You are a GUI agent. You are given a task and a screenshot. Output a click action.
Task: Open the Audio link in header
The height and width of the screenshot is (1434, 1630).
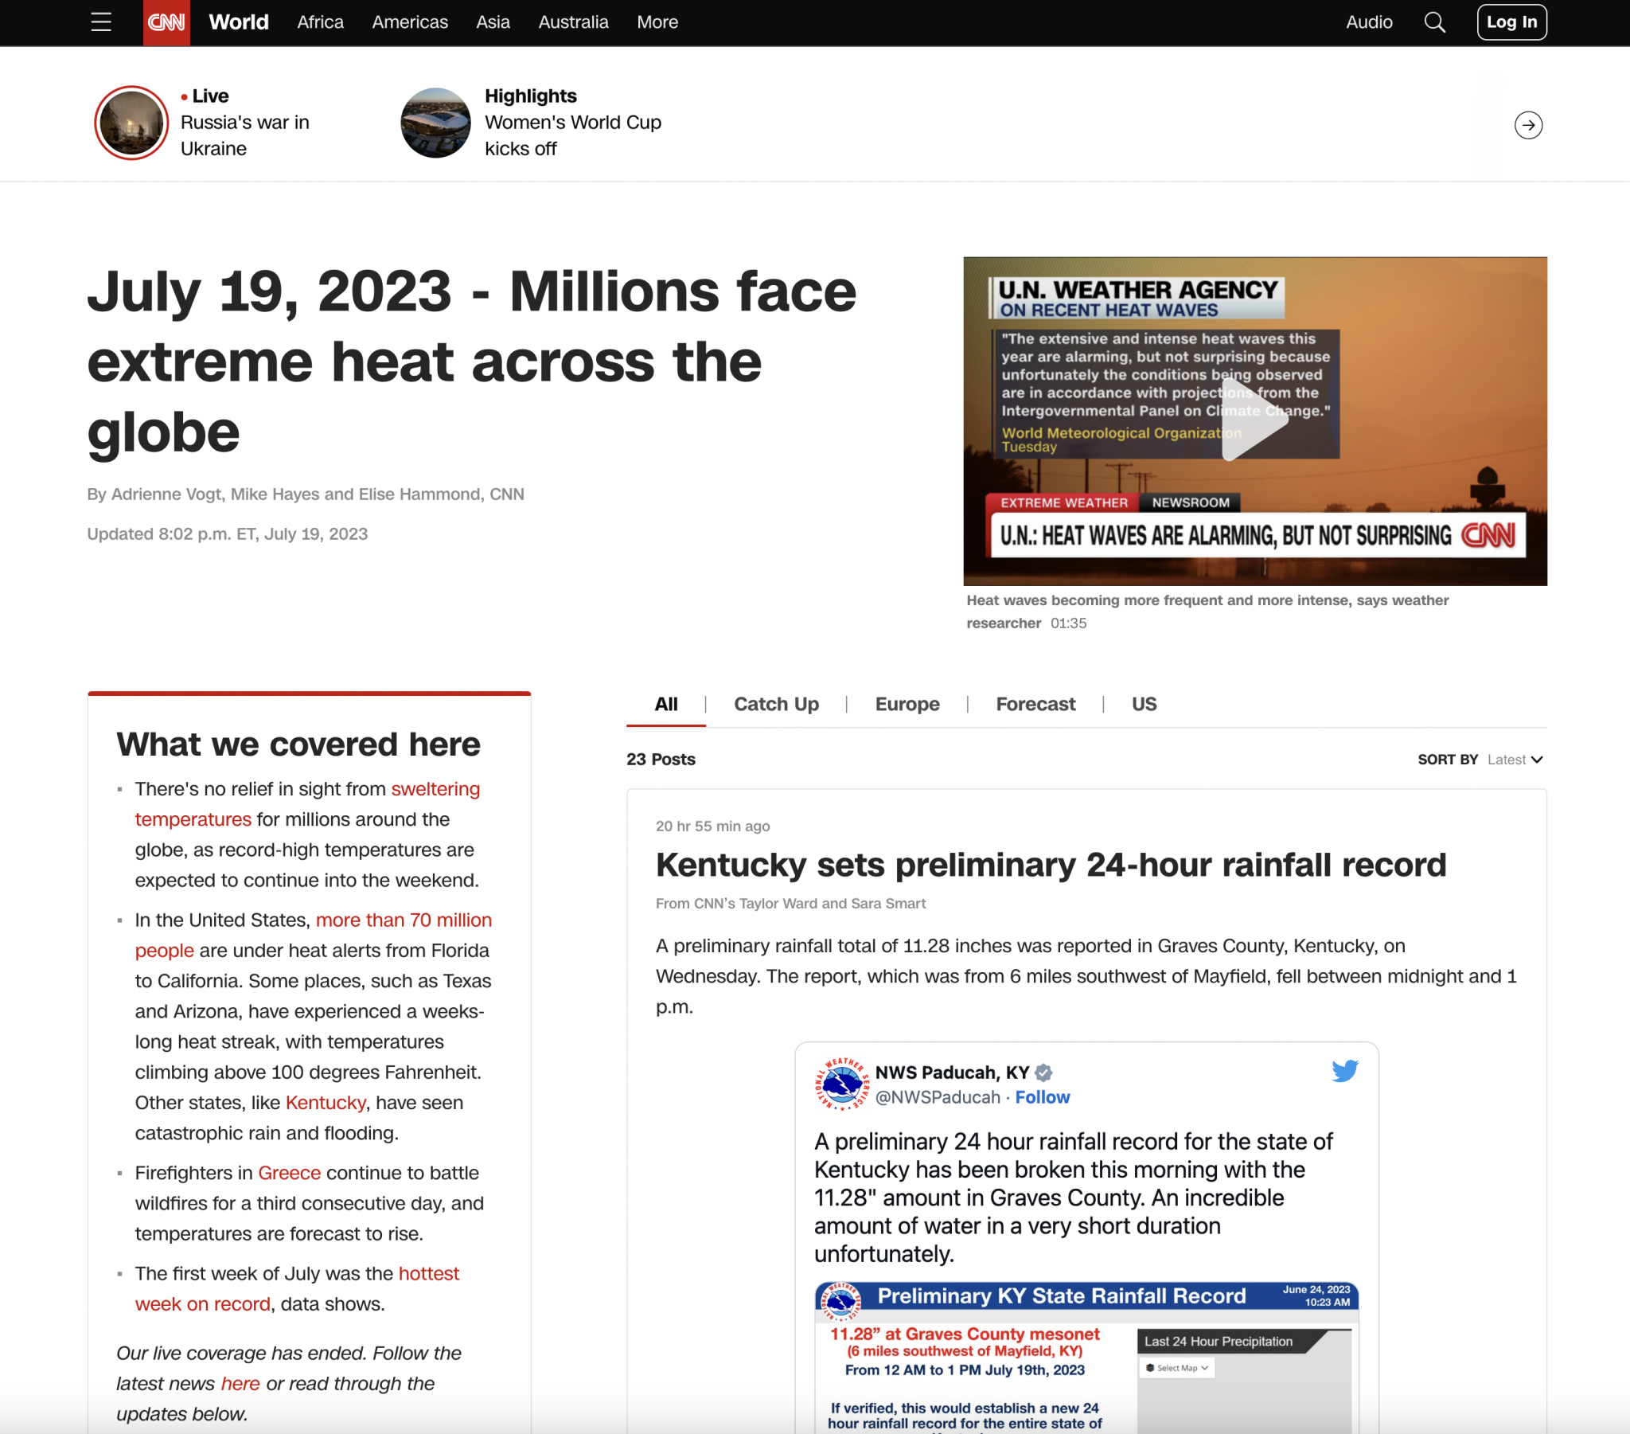(1368, 22)
